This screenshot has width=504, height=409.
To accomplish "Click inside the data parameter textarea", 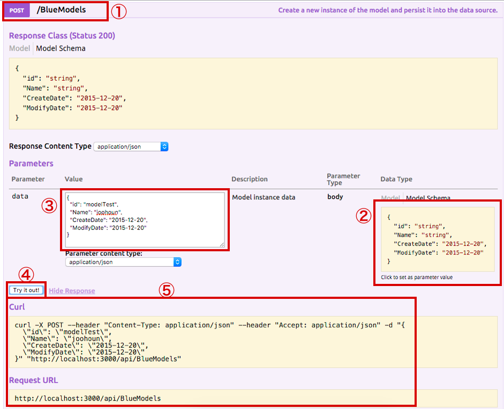I will [145, 220].
